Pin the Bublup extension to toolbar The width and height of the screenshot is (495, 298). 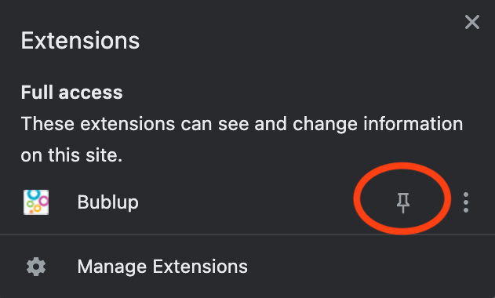(402, 202)
